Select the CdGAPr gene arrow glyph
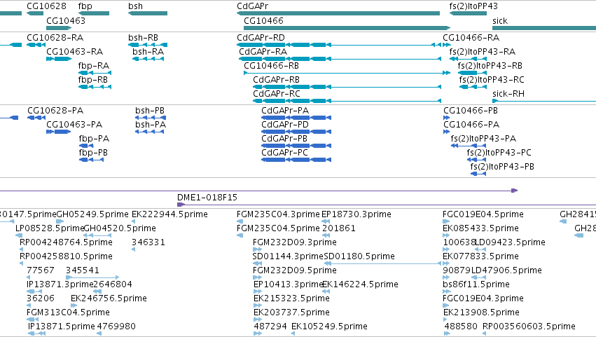 (x=338, y=13)
